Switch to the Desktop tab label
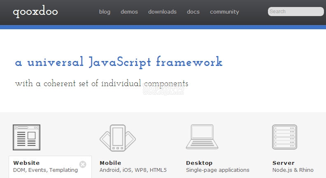The width and height of the screenshot is (326, 178). click(x=199, y=163)
